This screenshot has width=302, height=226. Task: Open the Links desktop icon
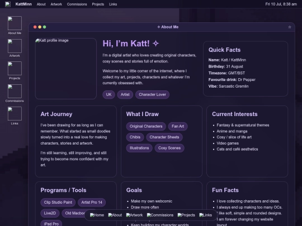15,116
